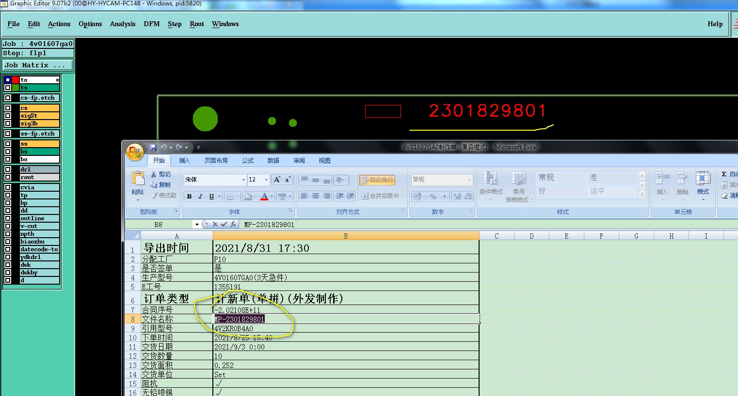This screenshot has height=396, width=738.
Task: Open Insert Function (fx) dialog
Action: click(233, 224)
